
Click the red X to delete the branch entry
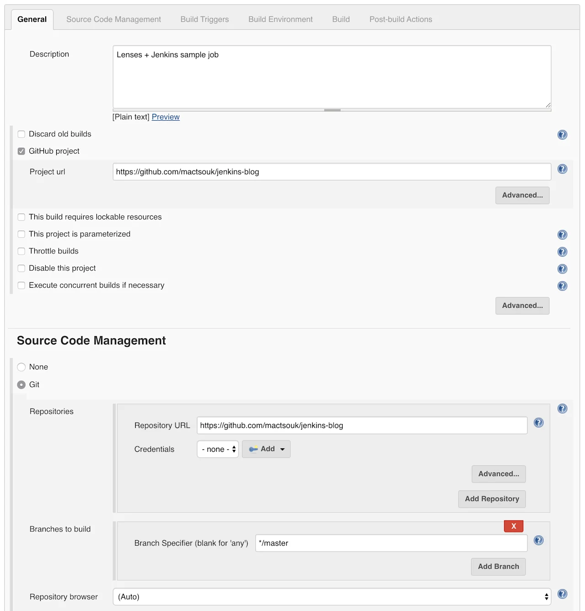click(x=513, y=526)
